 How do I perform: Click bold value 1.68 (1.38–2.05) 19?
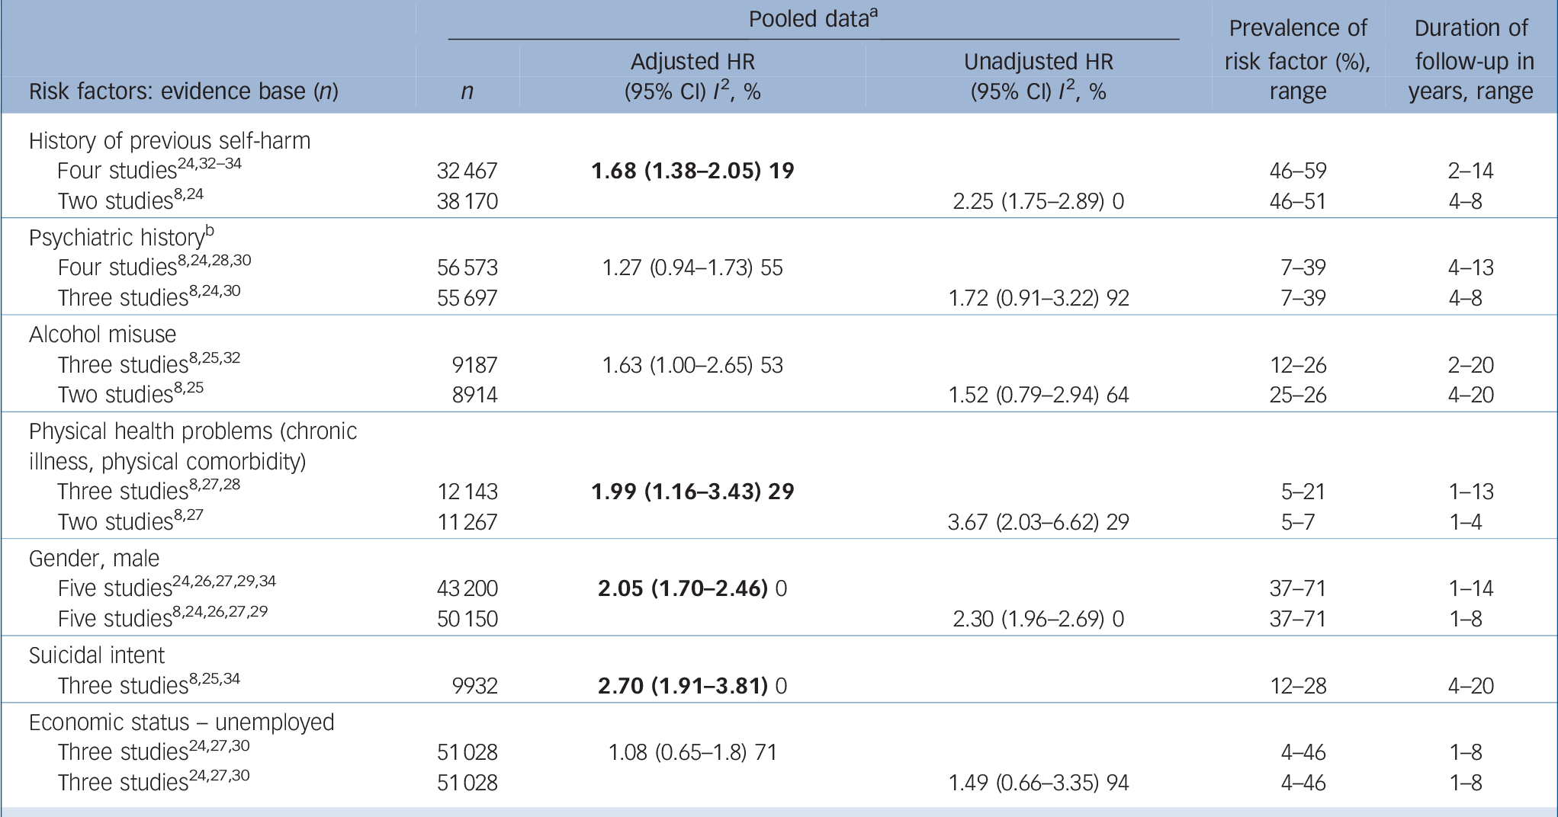point(692,171)
